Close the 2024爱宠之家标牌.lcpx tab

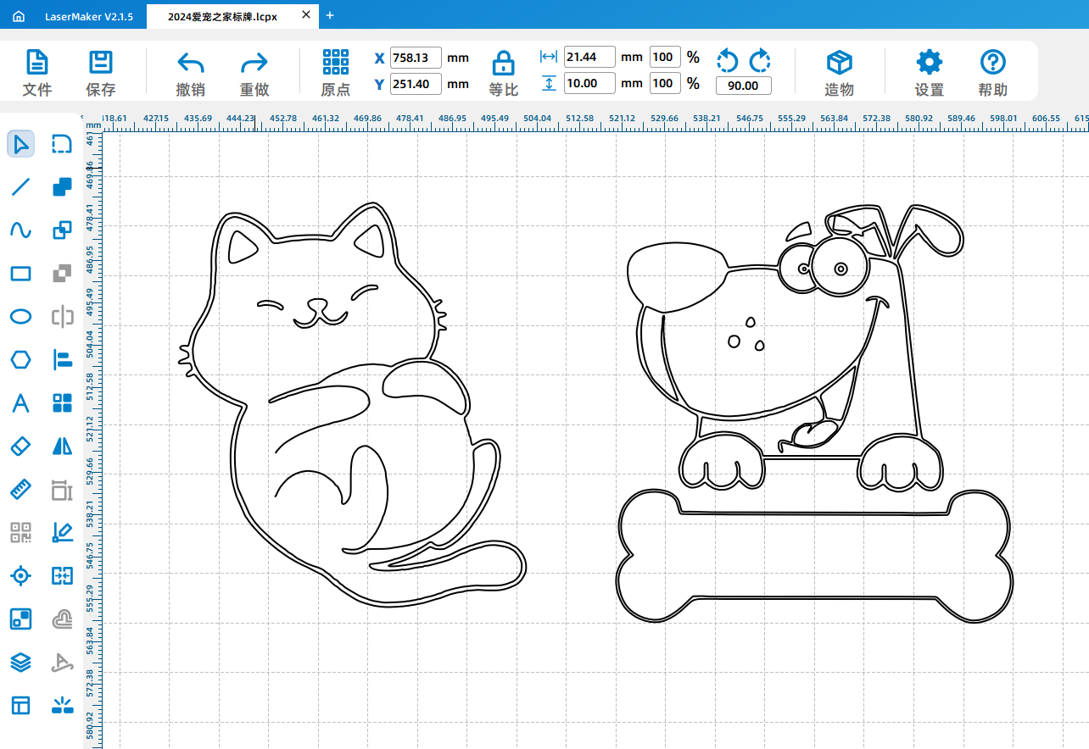305,16
